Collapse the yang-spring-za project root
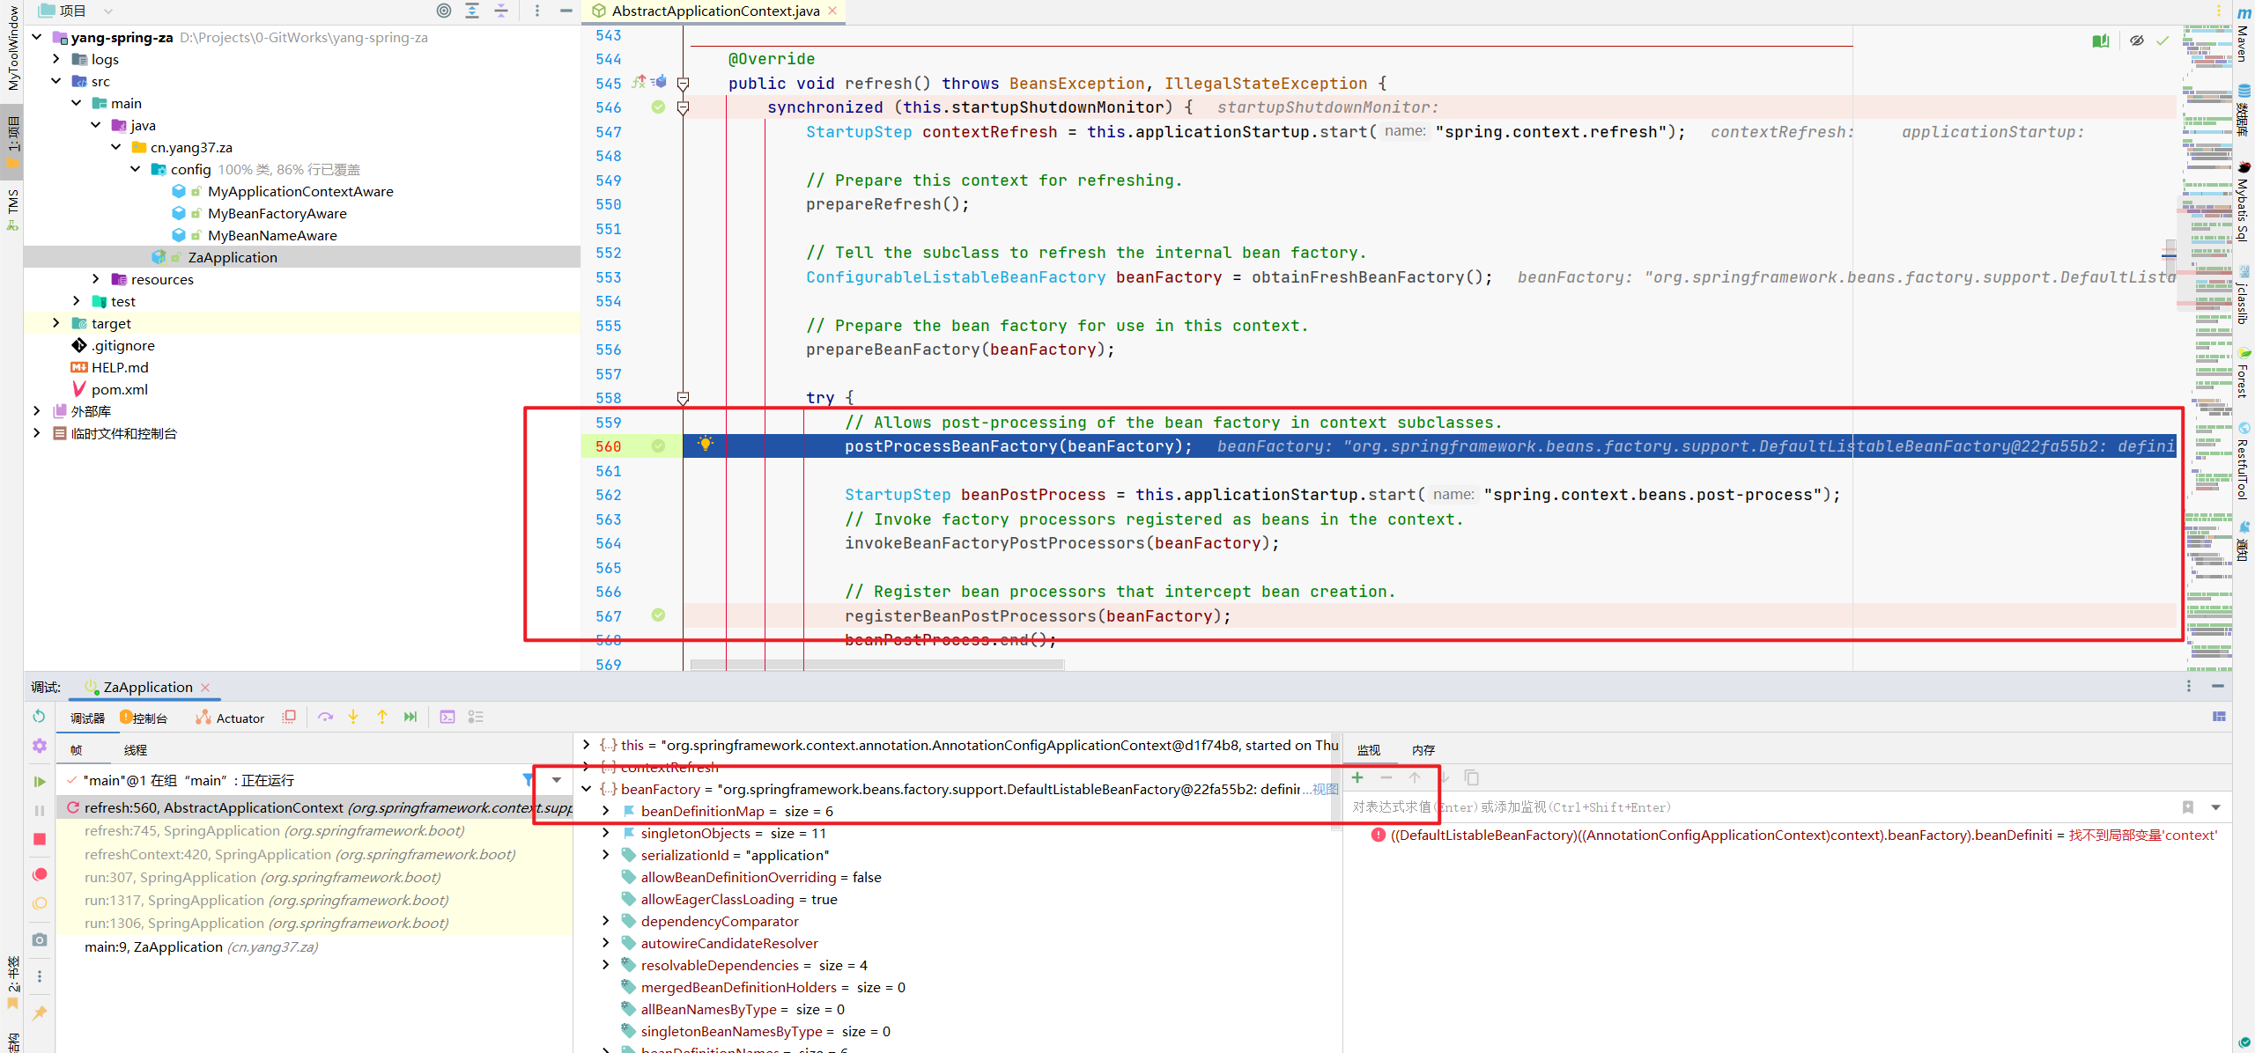This screenshot has height=1053, width=2255. tap(37, 37)
